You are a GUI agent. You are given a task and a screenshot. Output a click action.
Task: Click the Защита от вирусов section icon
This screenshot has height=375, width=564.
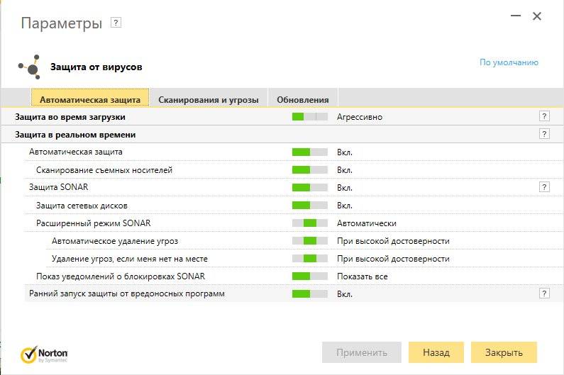point(30,67)
